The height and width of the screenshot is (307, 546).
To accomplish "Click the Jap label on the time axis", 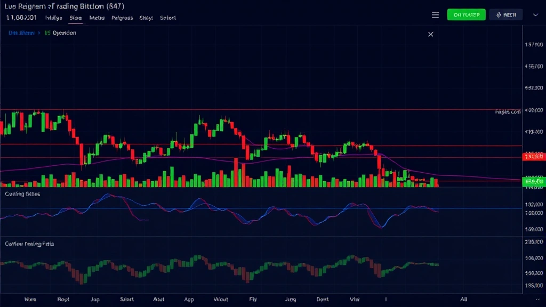I will (96, 300).
